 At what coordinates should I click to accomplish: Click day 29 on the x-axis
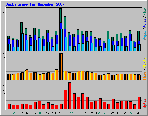point(130,113)
